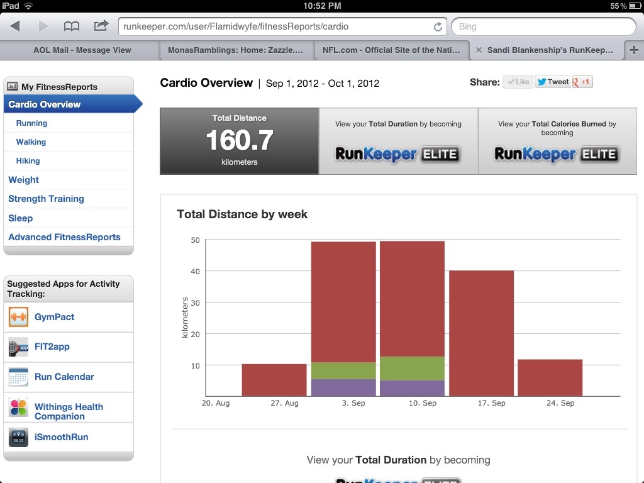Click the green segment of 10. Sep bar
This screenshot has height=483, width=644.
(413, 369)
